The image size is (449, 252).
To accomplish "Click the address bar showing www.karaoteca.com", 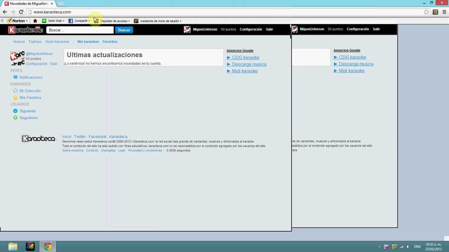I will pyautogui.click(x=224, y=12).
